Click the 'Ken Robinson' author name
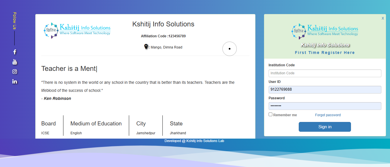Image resolution: width=390 pixels, height=167 pixels. 57,98
